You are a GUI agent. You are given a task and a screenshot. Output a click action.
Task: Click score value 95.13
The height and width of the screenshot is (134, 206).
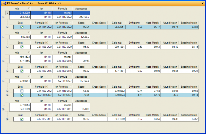pyautogui.click(x=81, y=47)
